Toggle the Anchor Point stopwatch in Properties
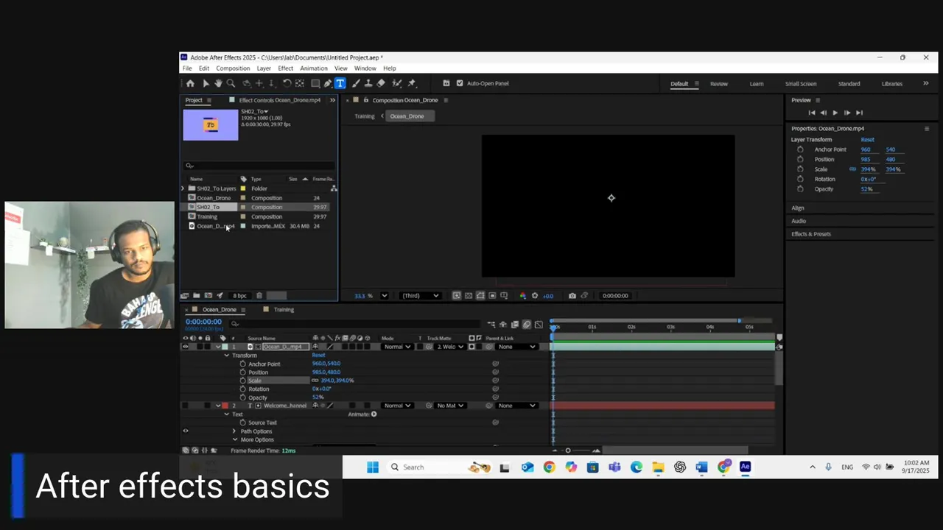 800,149
